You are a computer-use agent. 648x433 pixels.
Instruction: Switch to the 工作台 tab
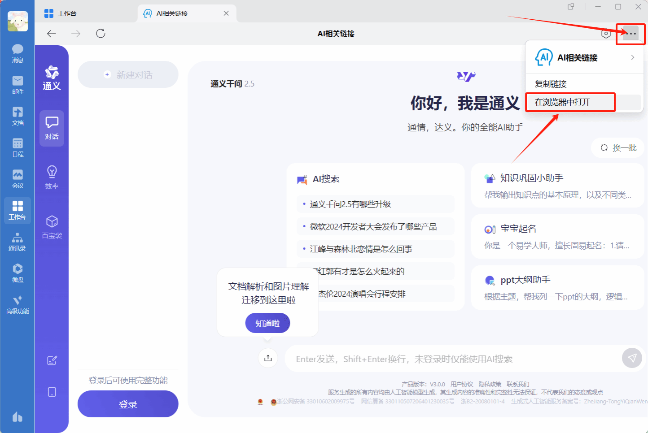61,13
